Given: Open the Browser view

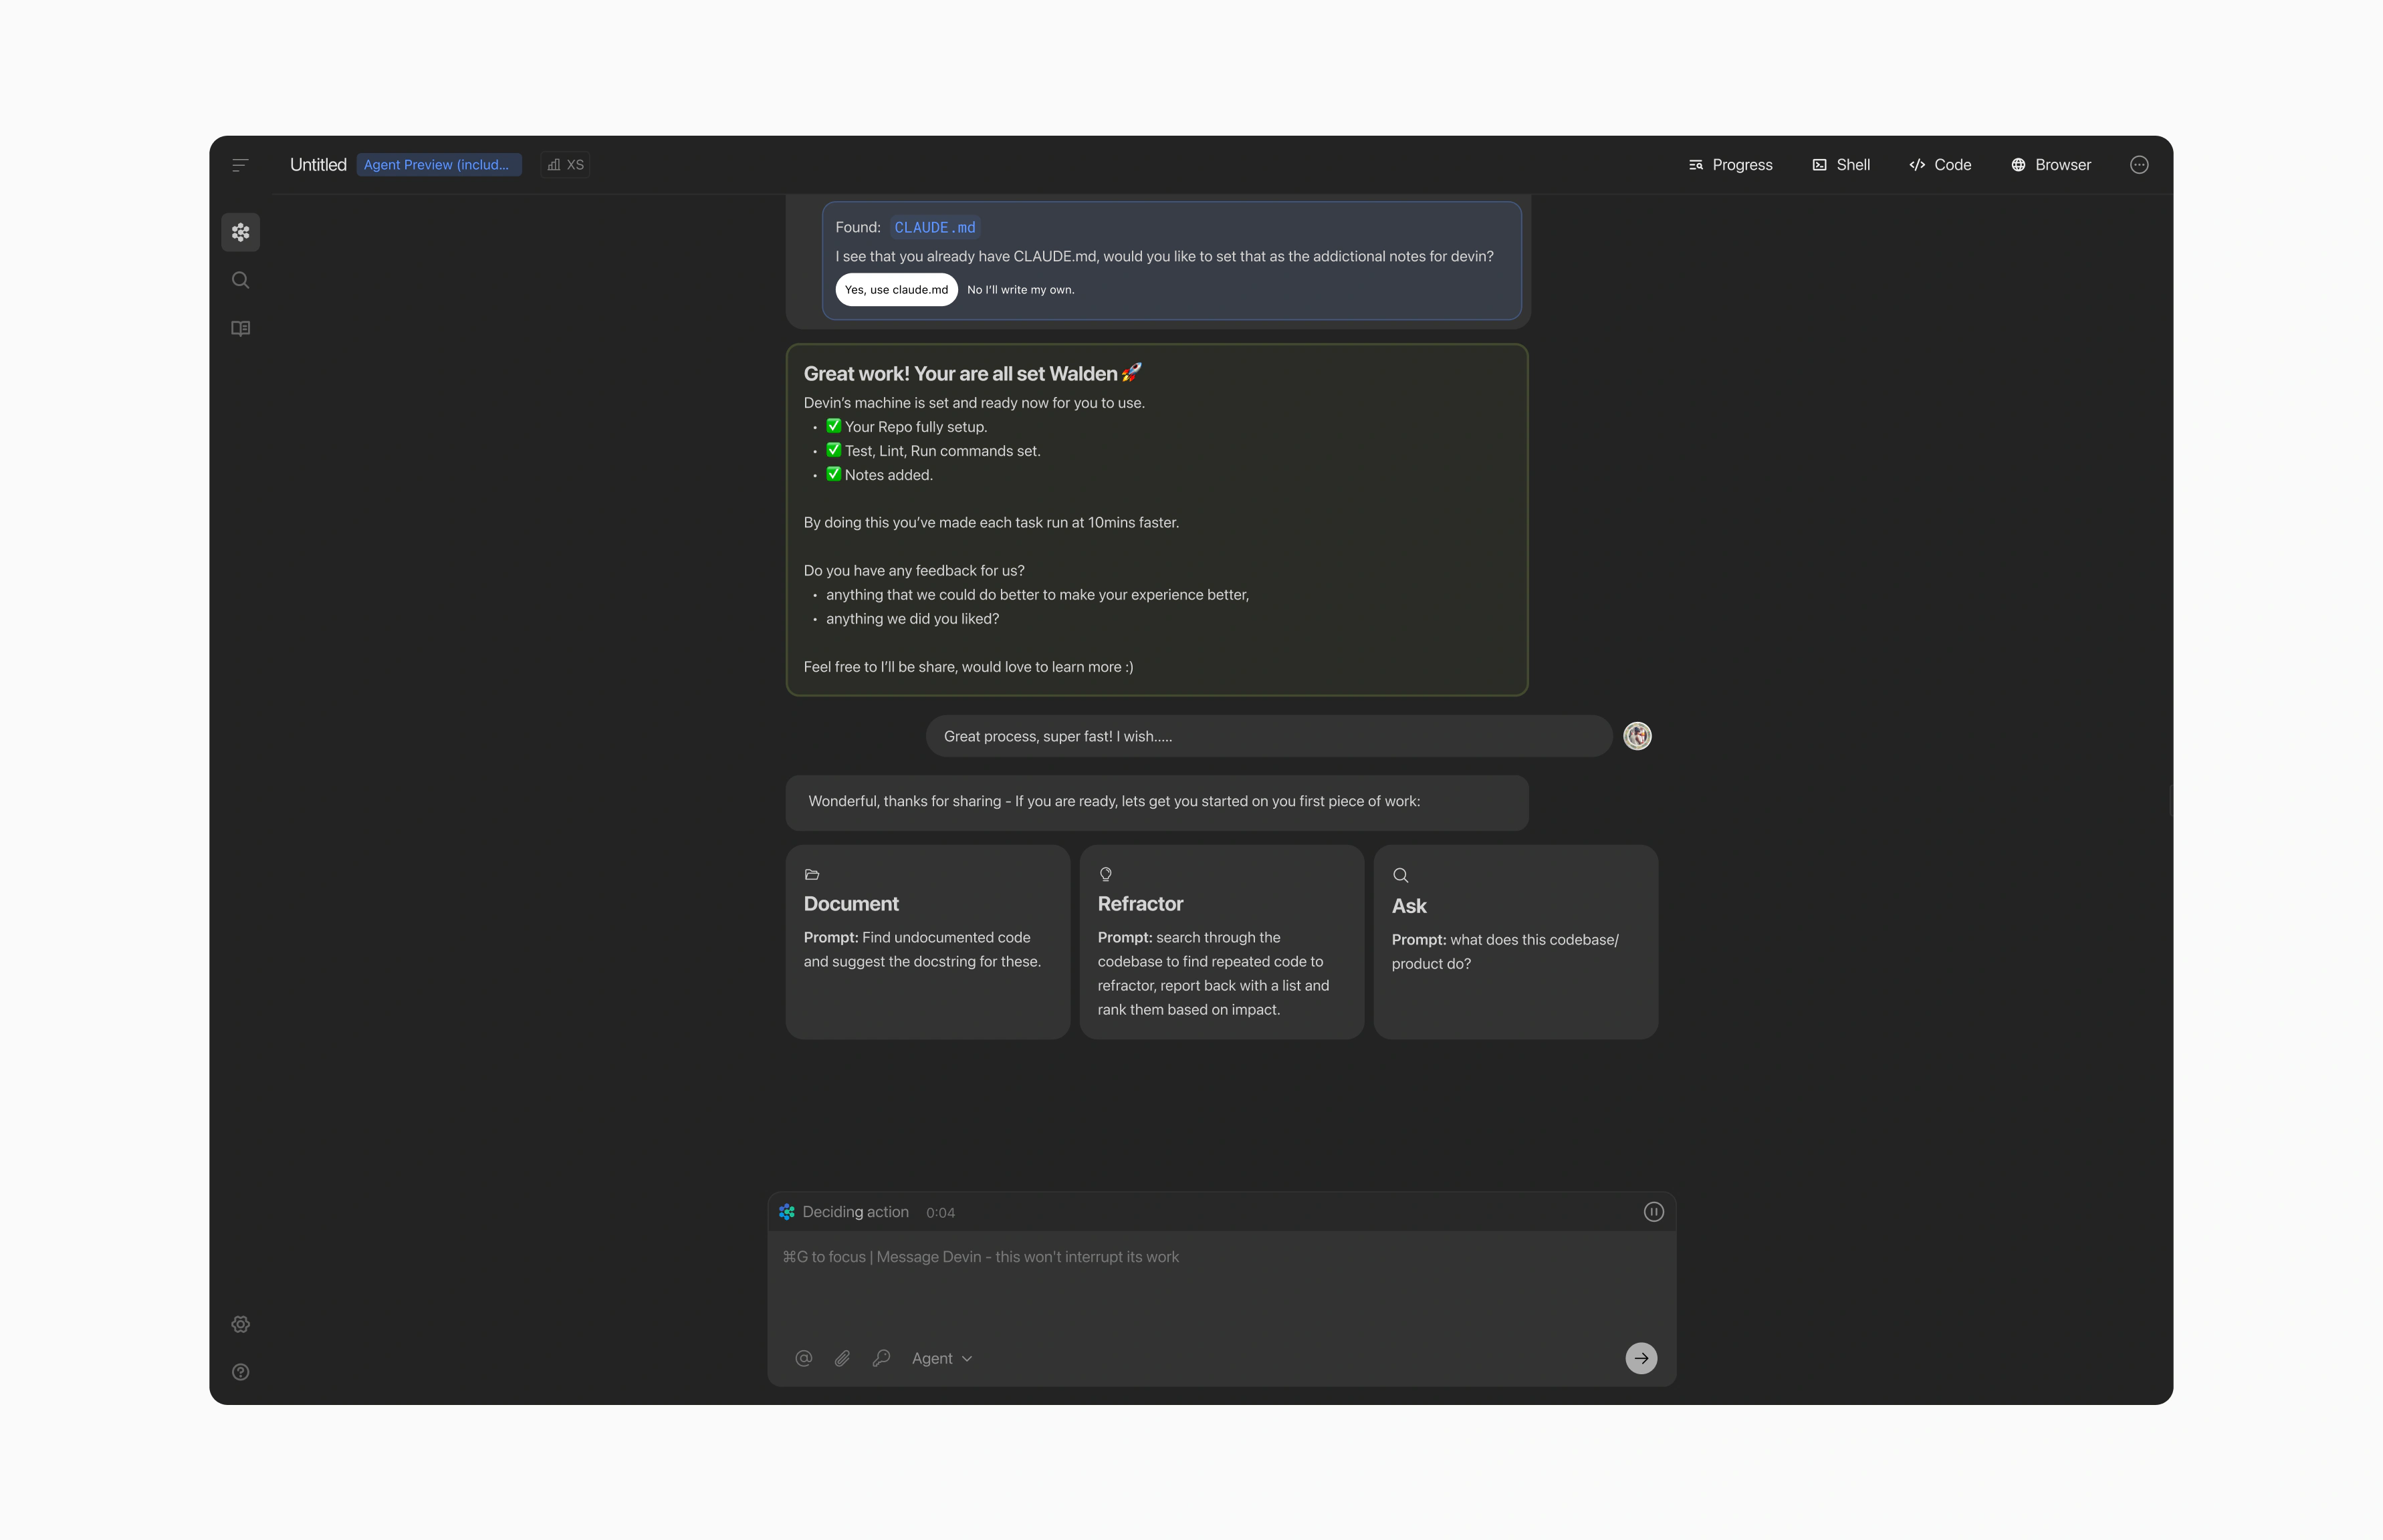Looking at the screenshot, I should (2051, 164).
